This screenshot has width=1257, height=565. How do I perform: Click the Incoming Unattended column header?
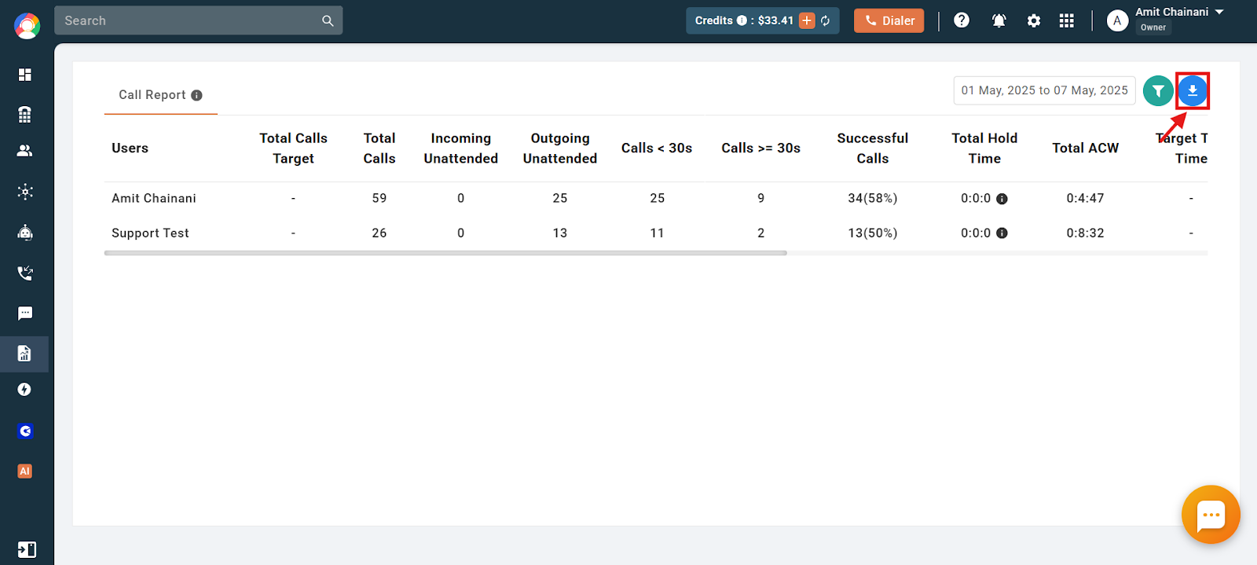(x=460, y=148)
